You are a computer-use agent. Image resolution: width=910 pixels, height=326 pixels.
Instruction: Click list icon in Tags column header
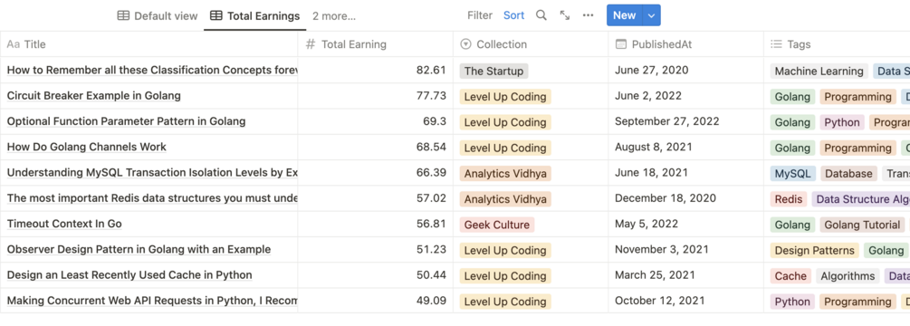776,44
